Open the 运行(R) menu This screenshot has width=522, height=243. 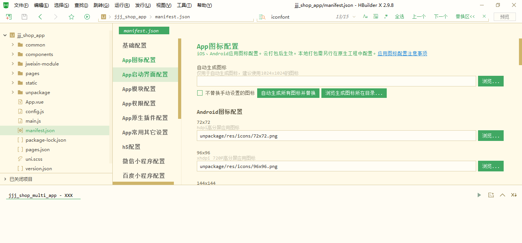pyautogui.click(x=122, y=5)
